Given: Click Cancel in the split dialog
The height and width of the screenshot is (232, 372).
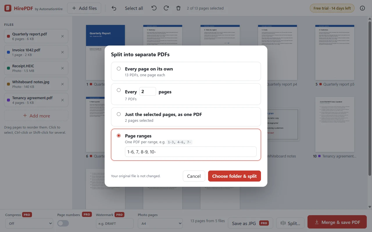Looking at the screenshot, I should click(194, 176).
